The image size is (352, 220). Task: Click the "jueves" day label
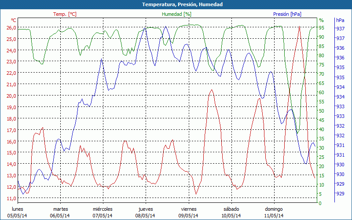[x=146, y=209]
